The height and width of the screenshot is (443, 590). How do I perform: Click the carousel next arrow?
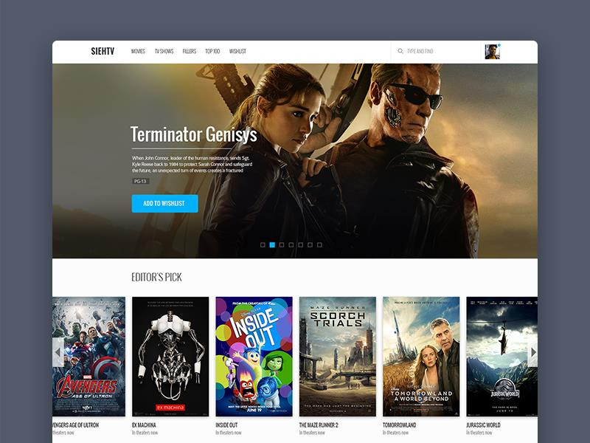532,352
